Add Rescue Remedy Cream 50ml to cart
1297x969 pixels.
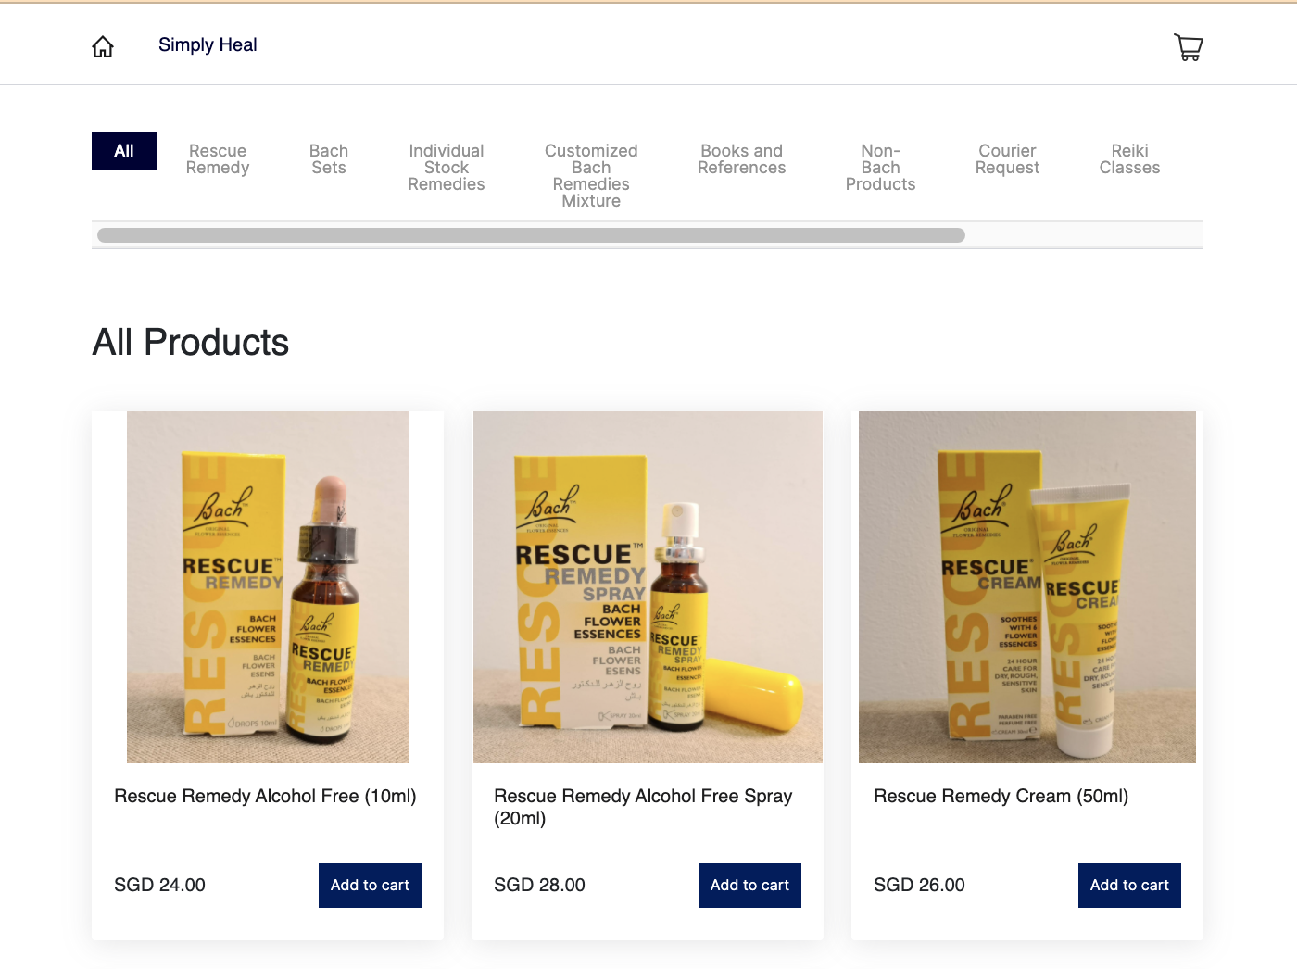click(1129, 886)
